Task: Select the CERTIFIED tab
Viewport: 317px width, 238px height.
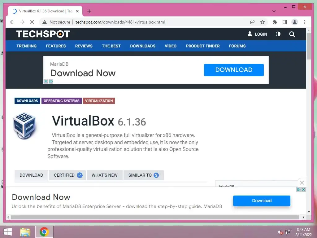Action: click(67, 175)
